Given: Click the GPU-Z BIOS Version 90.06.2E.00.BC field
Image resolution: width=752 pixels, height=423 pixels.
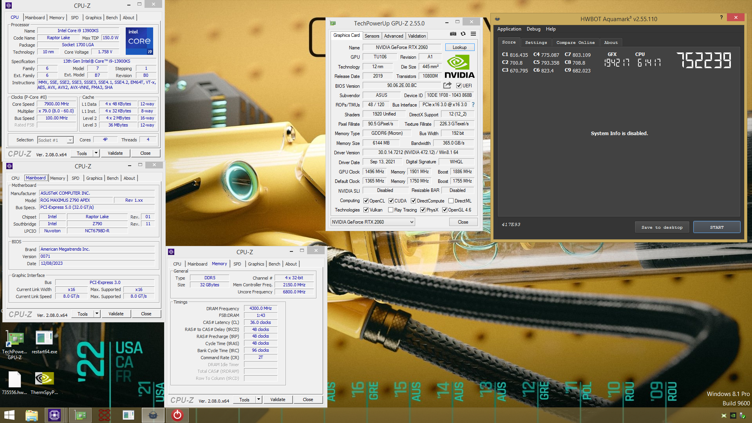Looking at the screenshot, I should (402, 85).
